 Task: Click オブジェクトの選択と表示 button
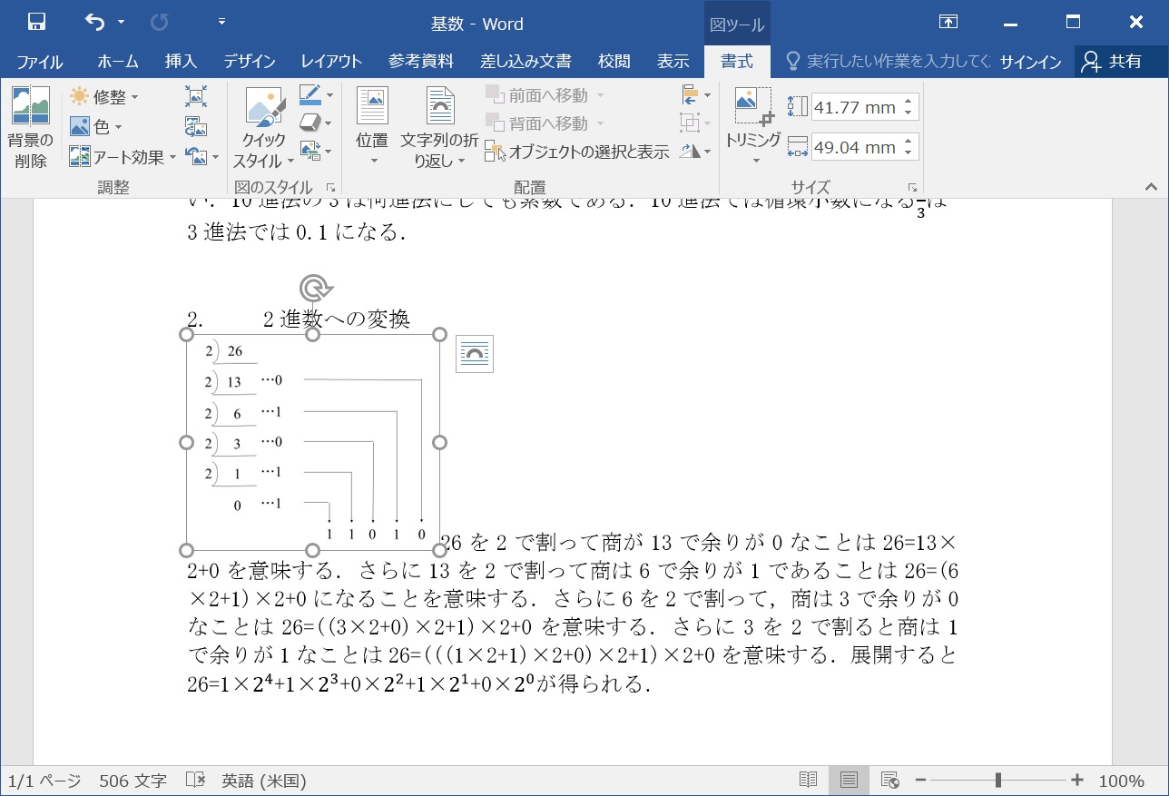point(577,152)
